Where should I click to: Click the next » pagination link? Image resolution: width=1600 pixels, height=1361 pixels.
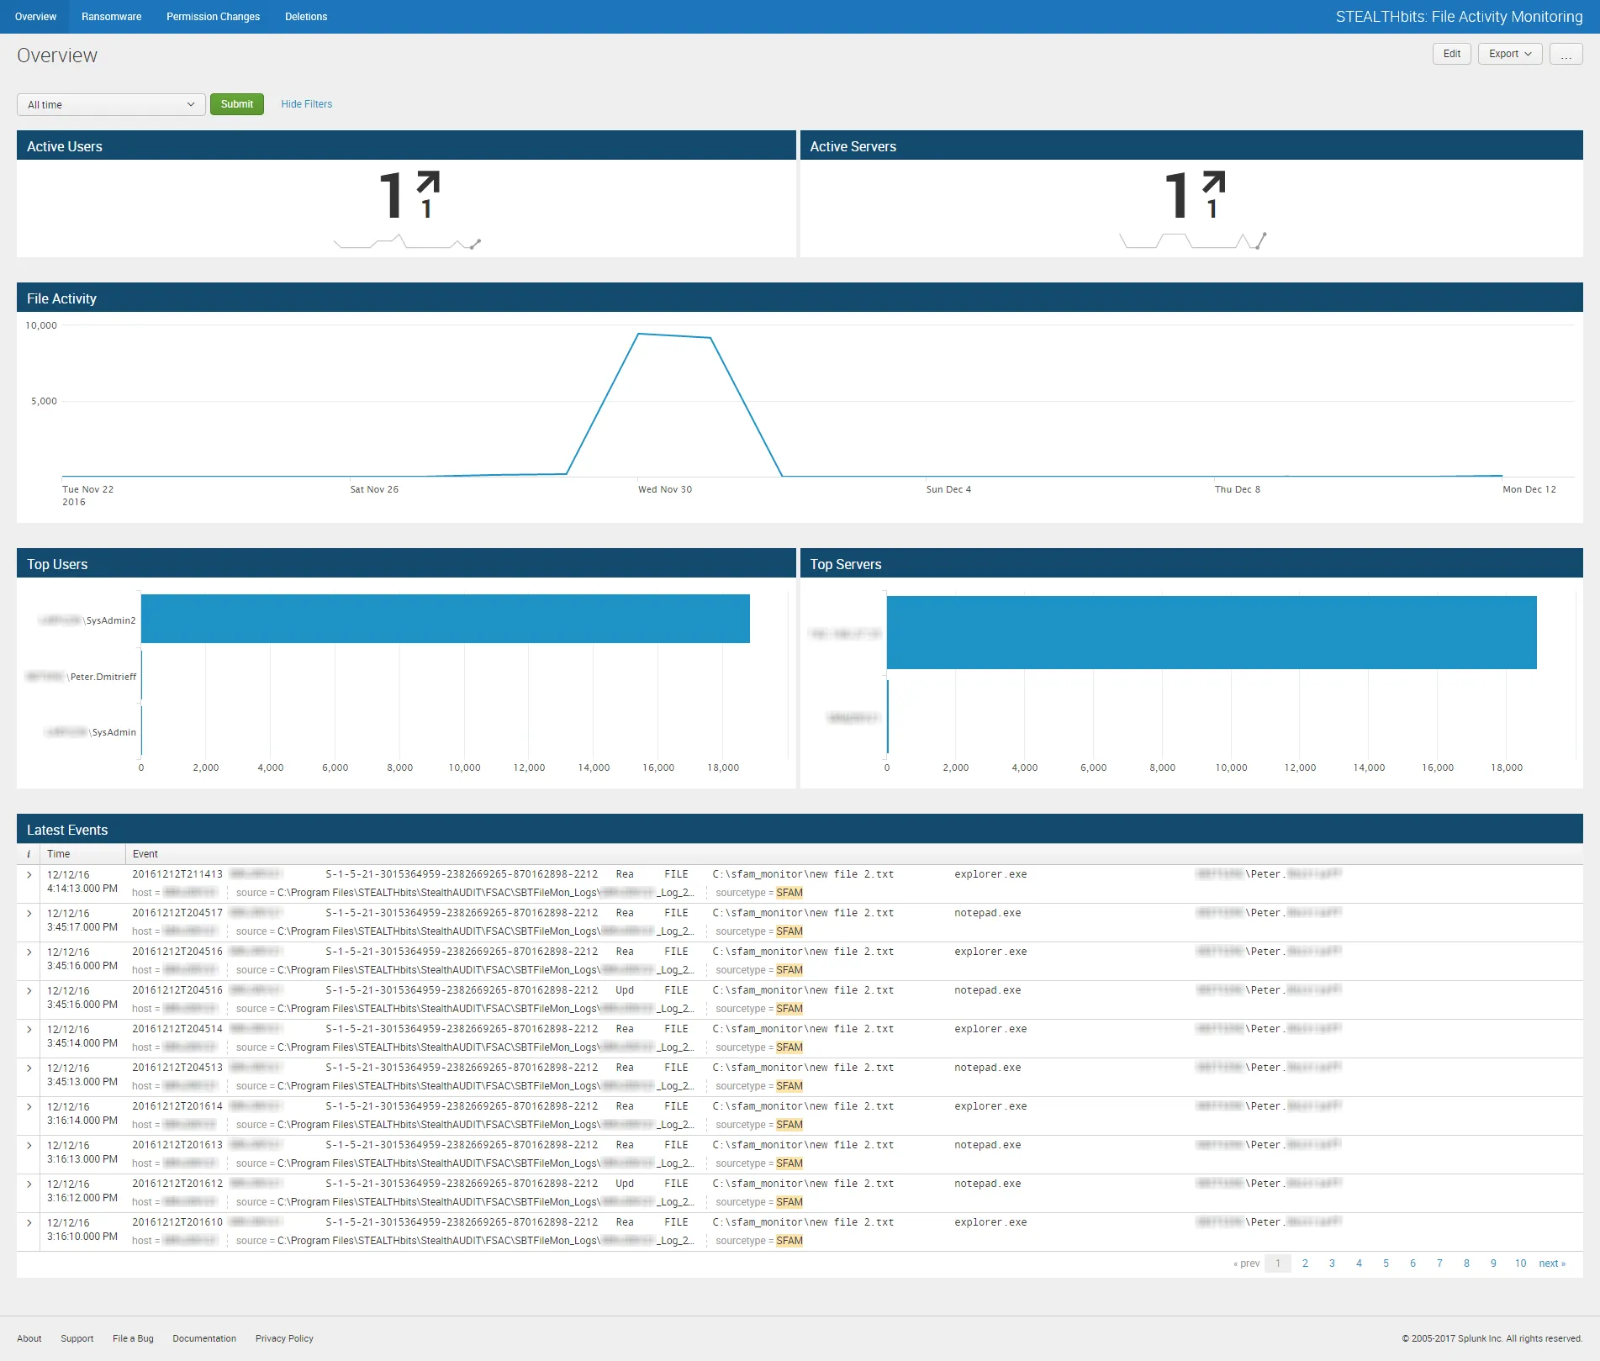(1552, 1263)
